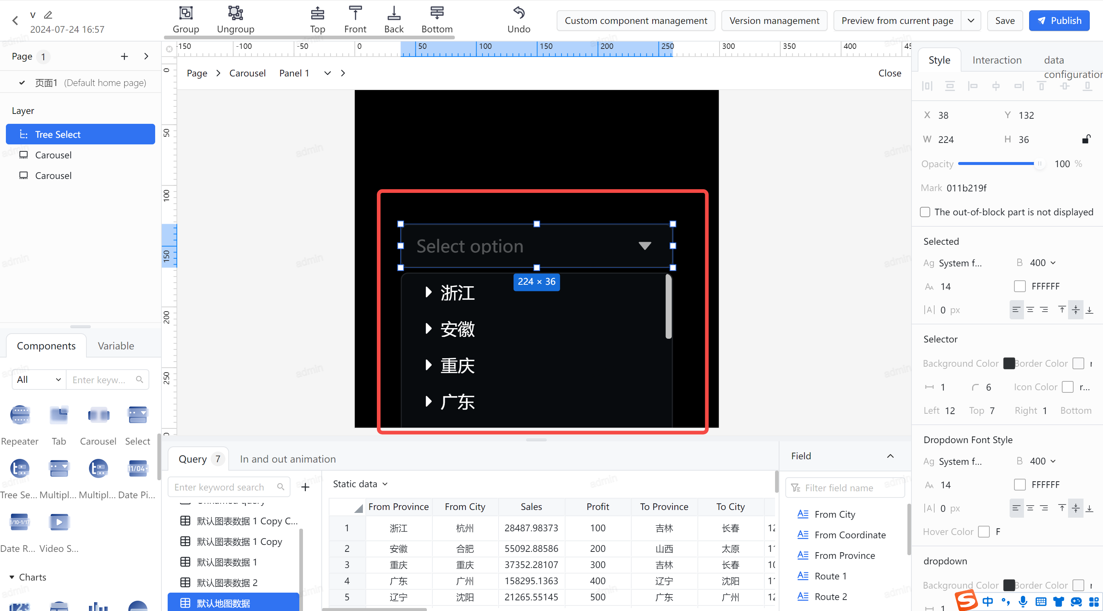The width and height of the screenshot is (1103, 611).
Task: Open Dropdown Font Style weight dropdown
Action: click(1042, 461)
